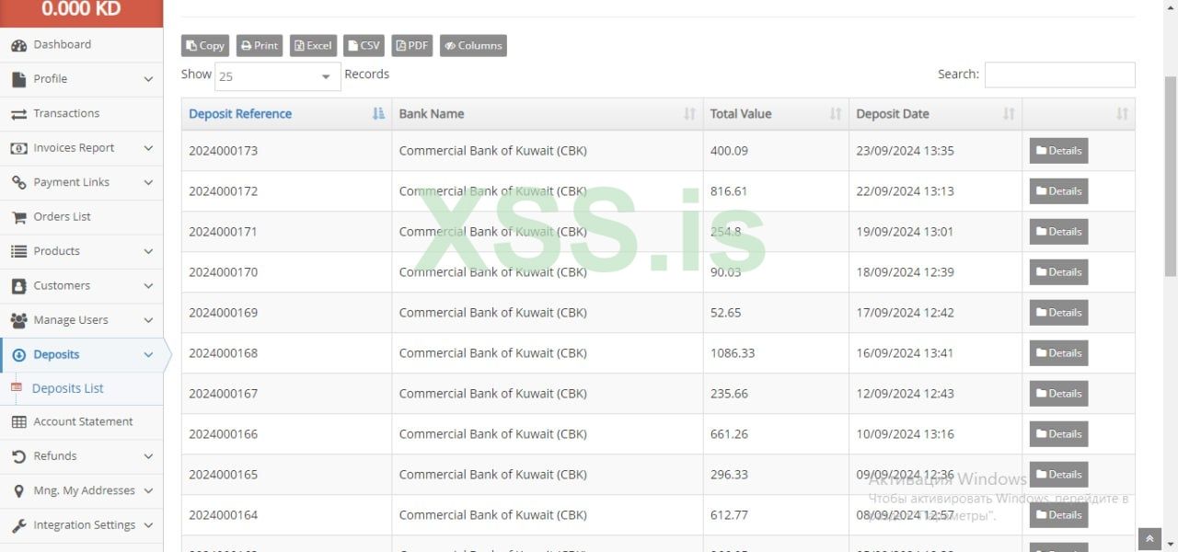Viewport: 1178px width, 552px height.
Task: Click the Deposits List calendar icon
Action: coord(16,388)
